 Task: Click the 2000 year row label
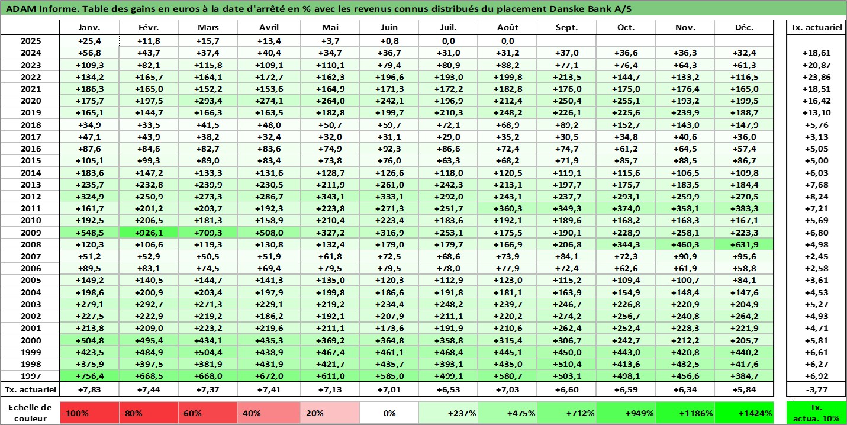coord(30,340)
